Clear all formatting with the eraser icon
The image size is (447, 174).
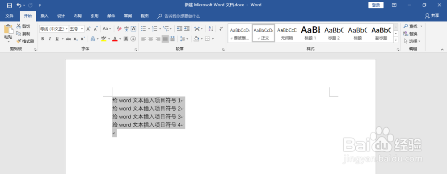click(119, 28)
